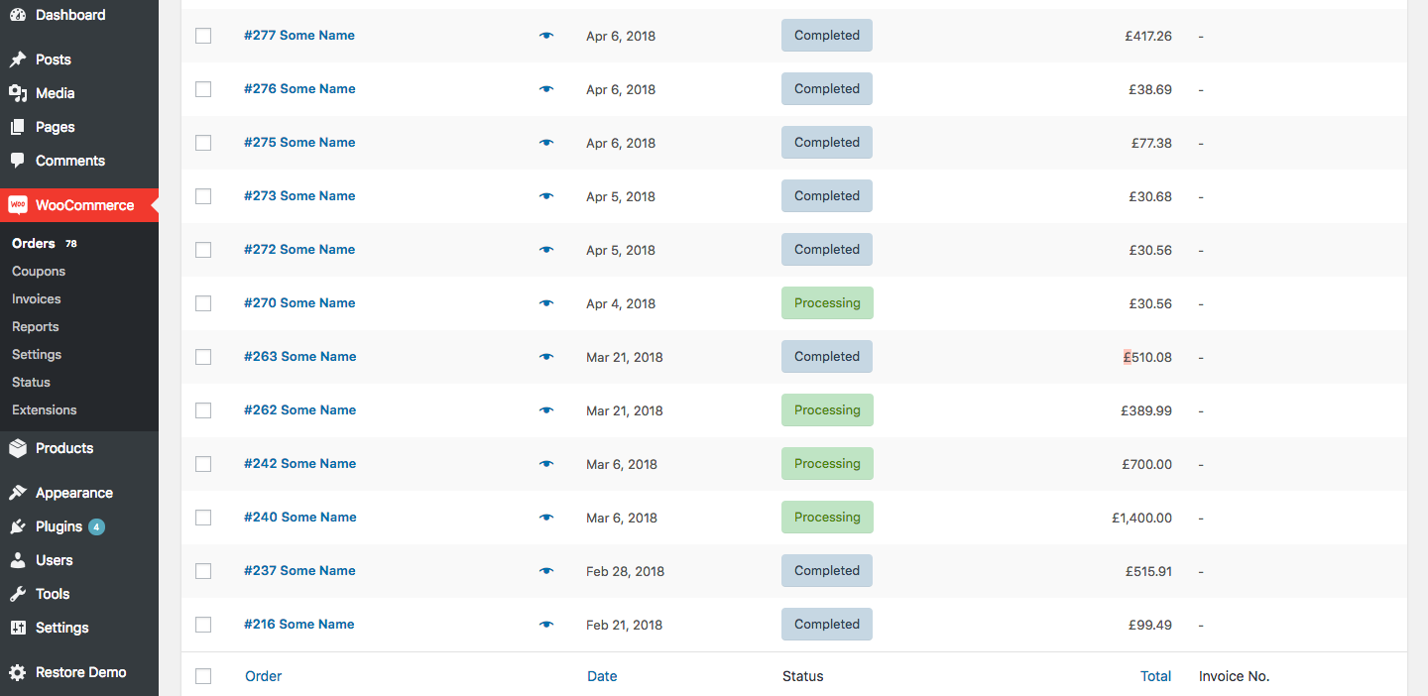
Task: Click the Comments speech bubble icon
Action: [18, 161]
